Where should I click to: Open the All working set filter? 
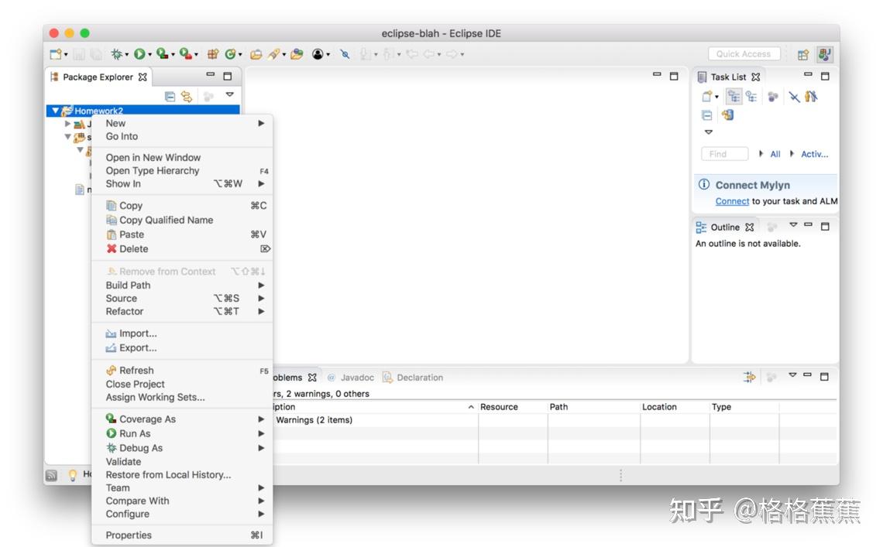(x=775, y=154)
